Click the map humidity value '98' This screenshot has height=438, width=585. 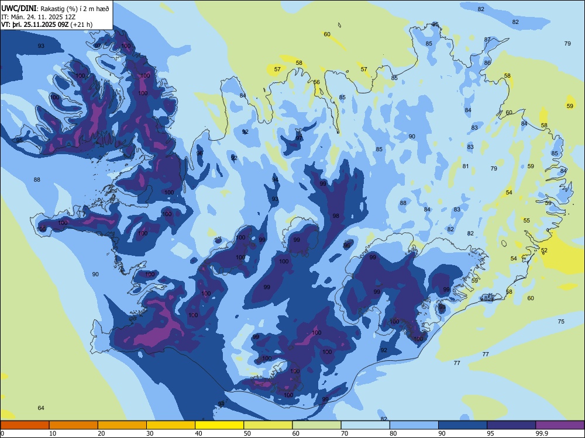[x=336, y=216]
